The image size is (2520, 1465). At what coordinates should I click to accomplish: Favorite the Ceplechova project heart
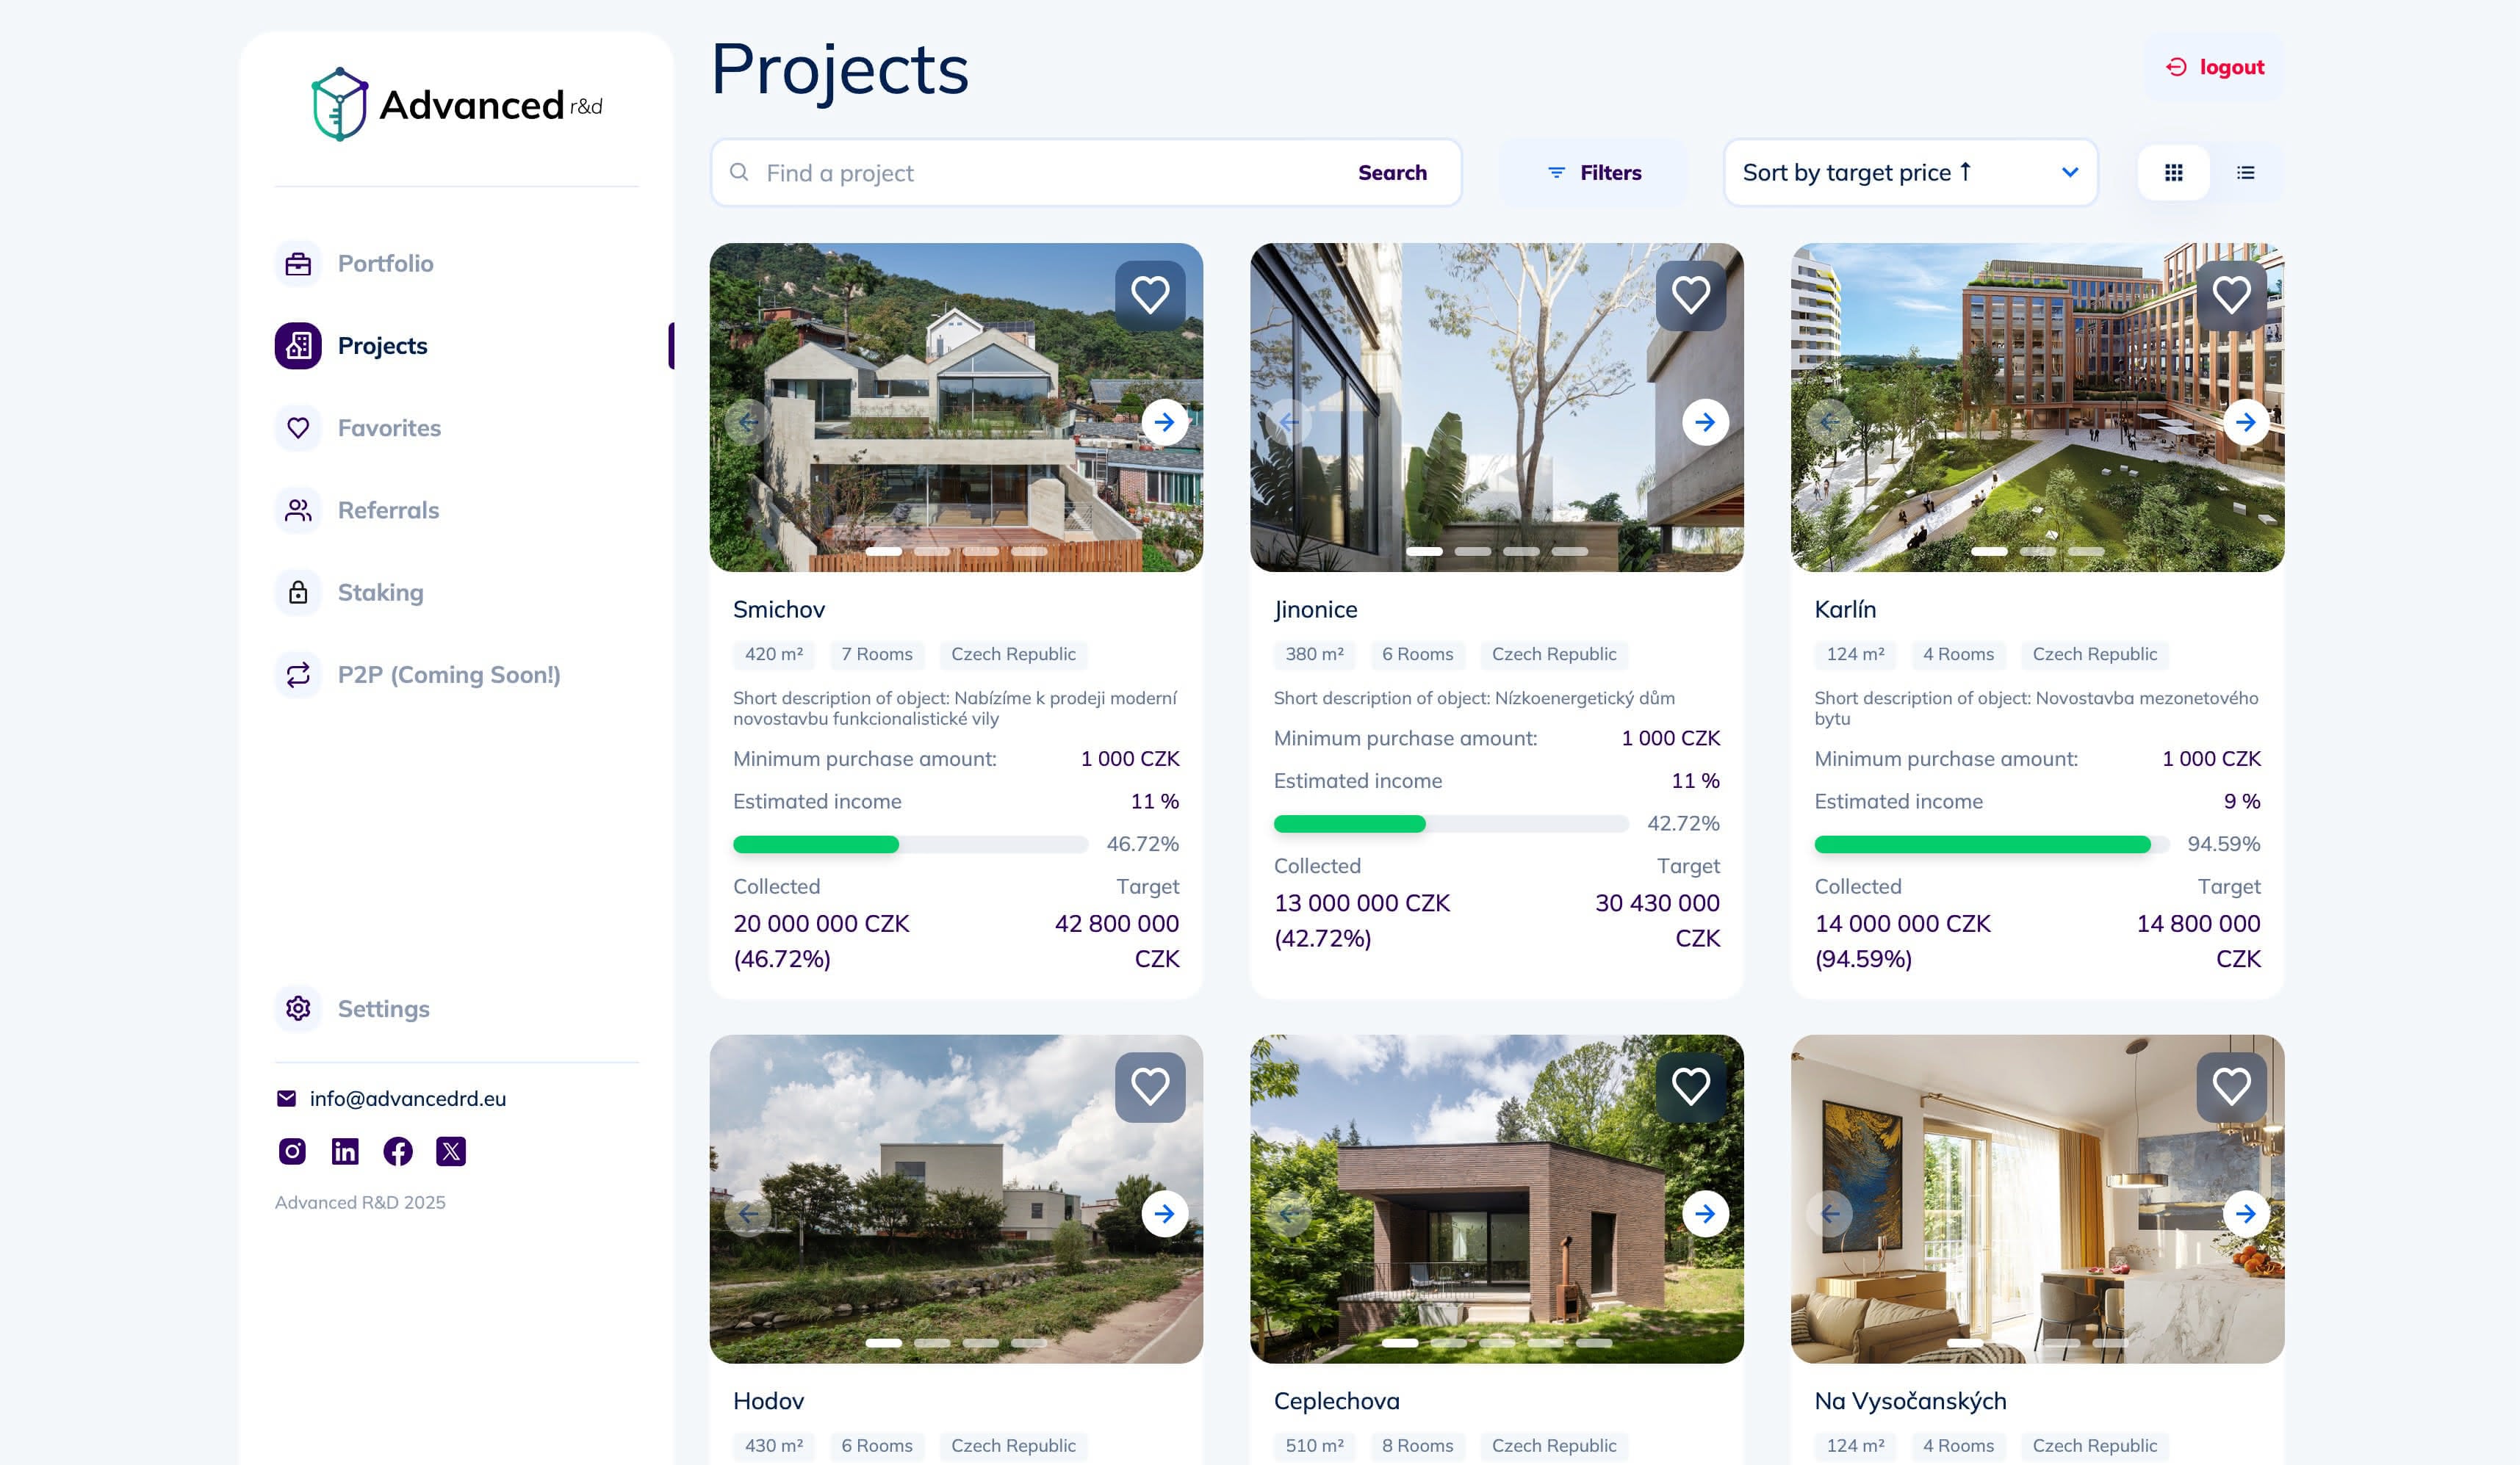pos(1691,1086)
